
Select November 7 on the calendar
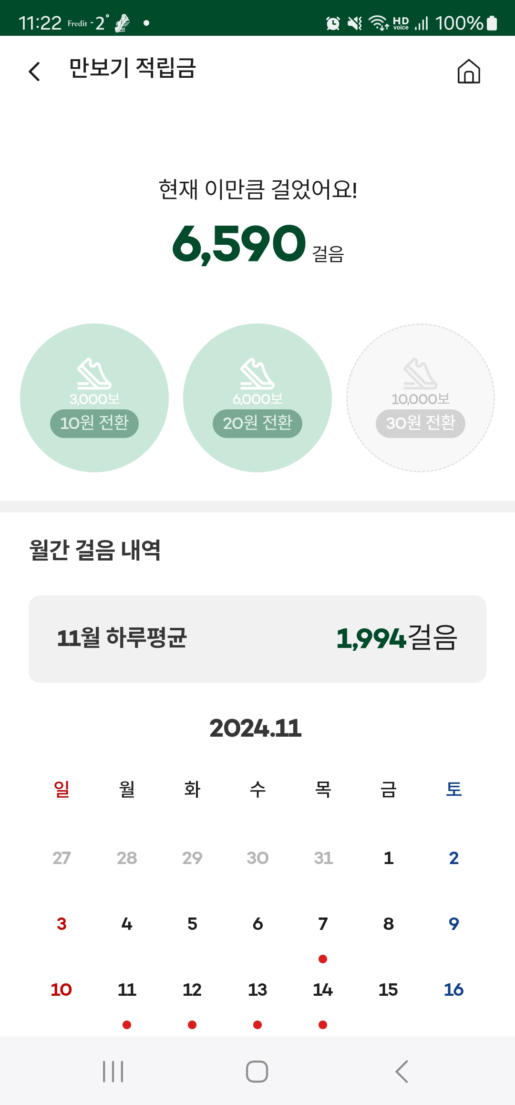click(323, 924)
